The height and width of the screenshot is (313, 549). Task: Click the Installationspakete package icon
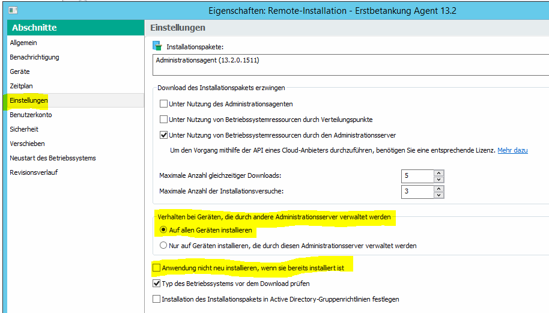(157, 46)
